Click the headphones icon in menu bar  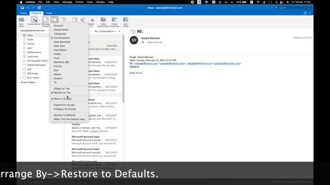point(226,2)
